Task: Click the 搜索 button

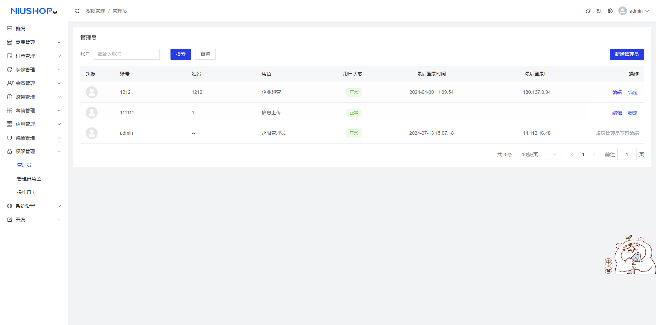Action: [x=181, y=54]
